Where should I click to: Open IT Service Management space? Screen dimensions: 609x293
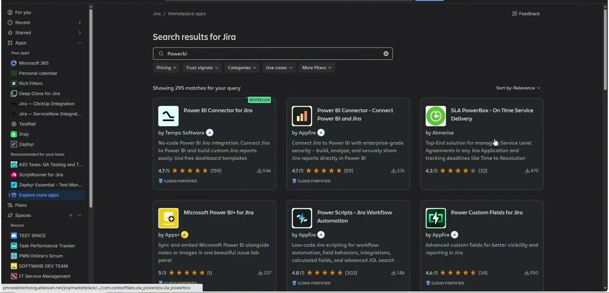tap(44, 276)
